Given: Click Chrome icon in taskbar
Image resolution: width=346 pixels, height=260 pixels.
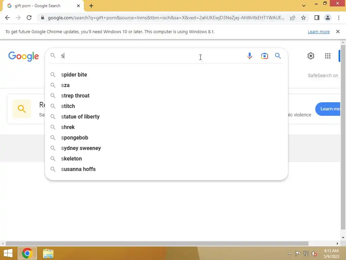Looking at the screenshot, I should pos(27,253).
